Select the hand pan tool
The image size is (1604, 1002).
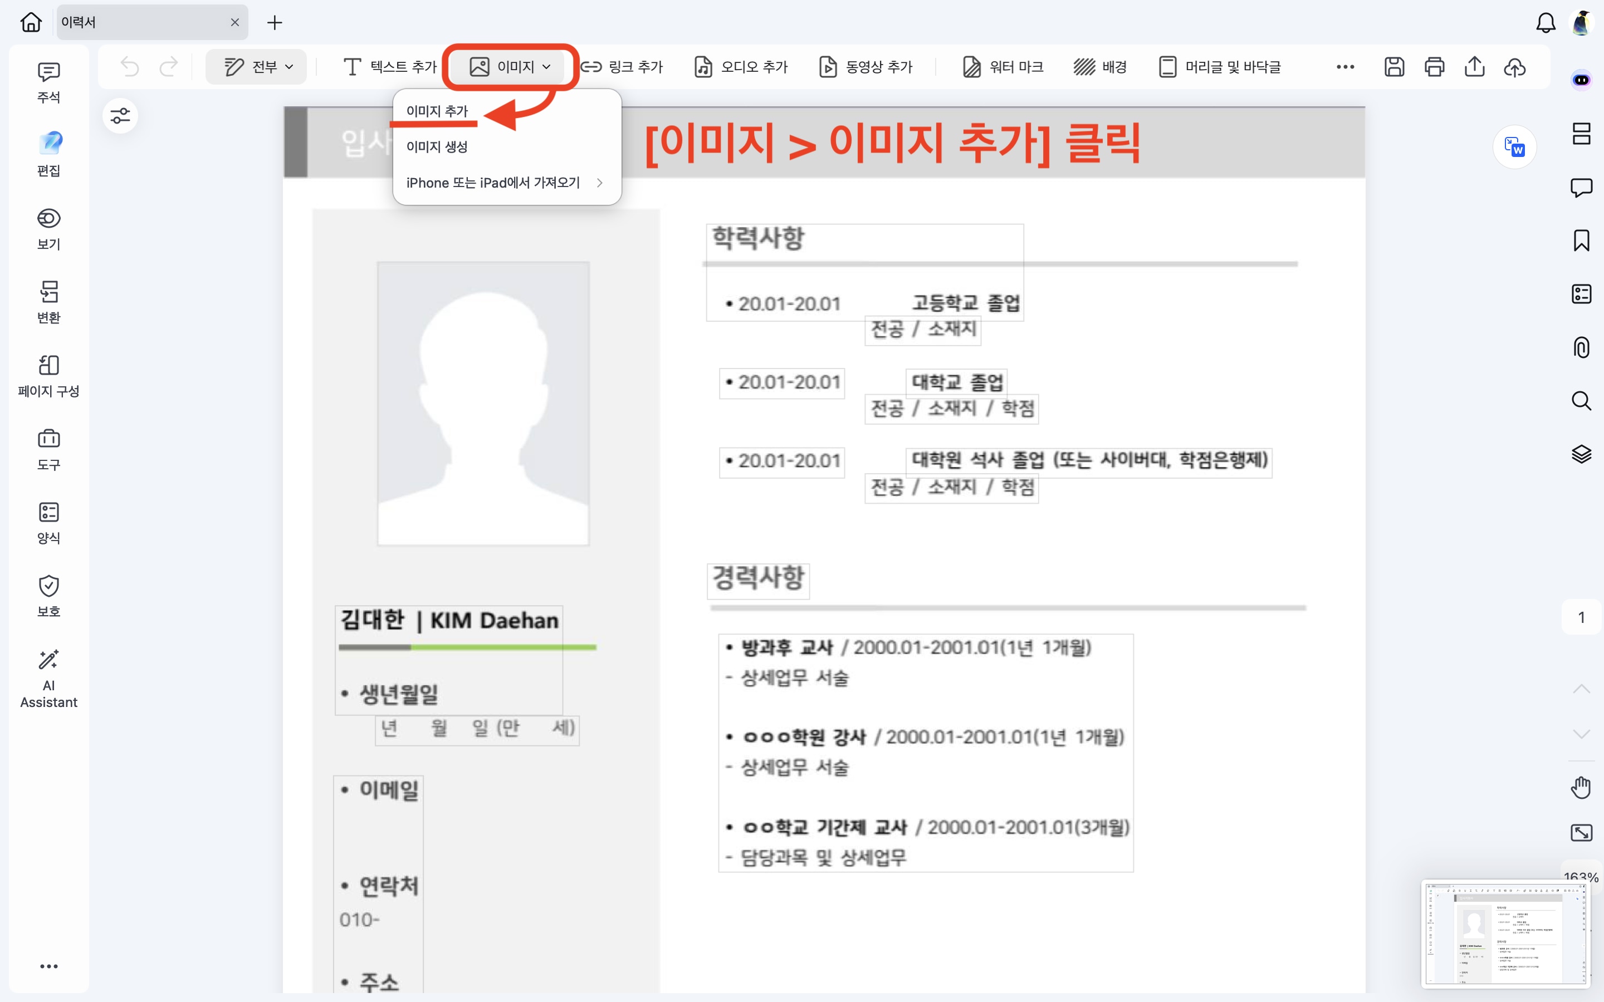pyautogui.click(x=1581, y=787)
